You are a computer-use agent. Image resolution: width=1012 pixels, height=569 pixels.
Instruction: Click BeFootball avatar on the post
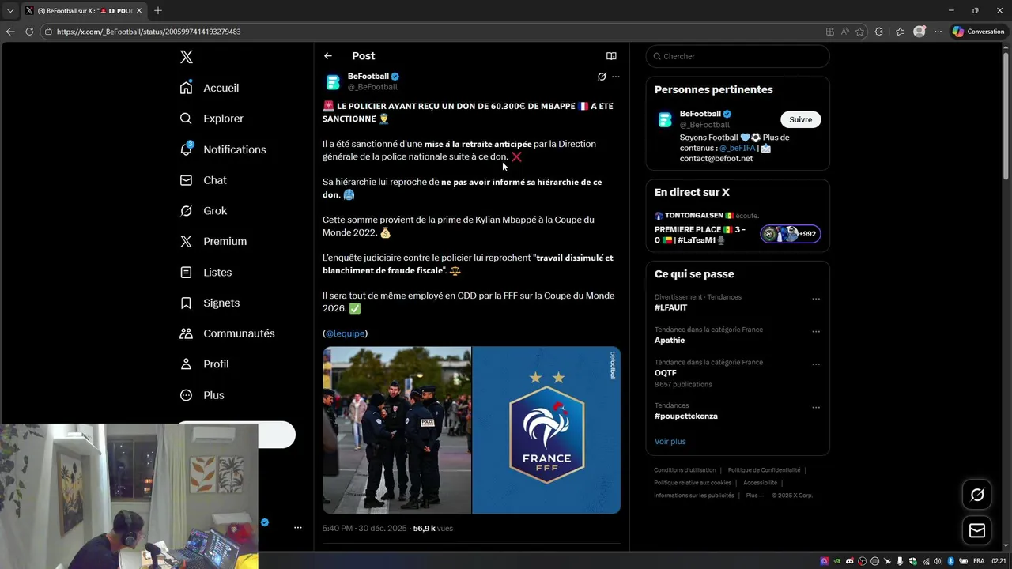tap(333, 82)
